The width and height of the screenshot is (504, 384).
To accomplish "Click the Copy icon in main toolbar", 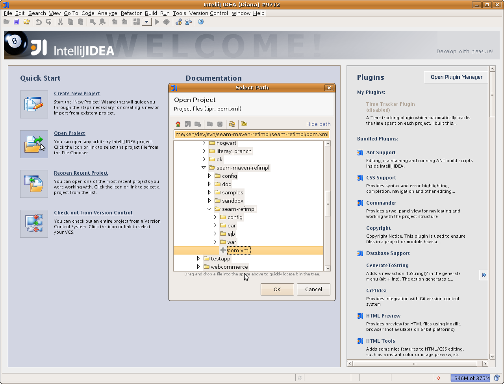I will pyautogui.click(x=70, y=22).
